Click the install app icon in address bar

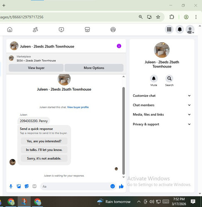[x=149, y=17]
